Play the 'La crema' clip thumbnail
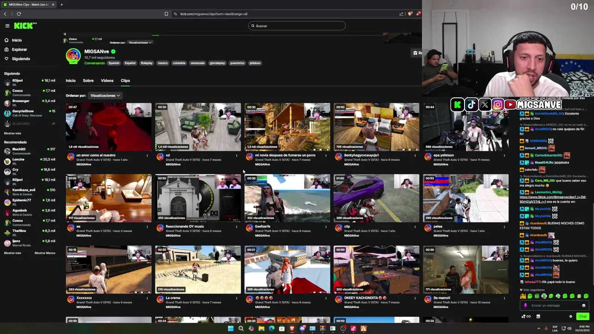 [198, 270]
